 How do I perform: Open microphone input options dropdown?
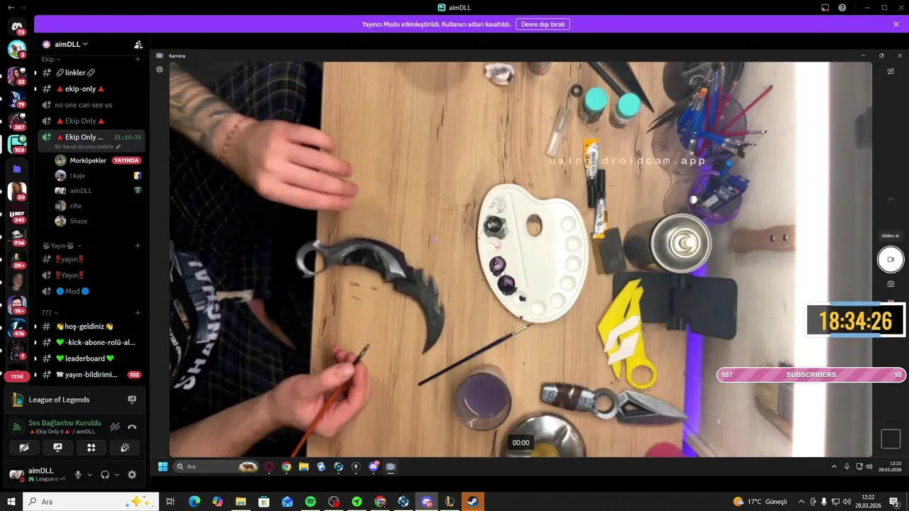pyautogui.click(x=89, y=475)
